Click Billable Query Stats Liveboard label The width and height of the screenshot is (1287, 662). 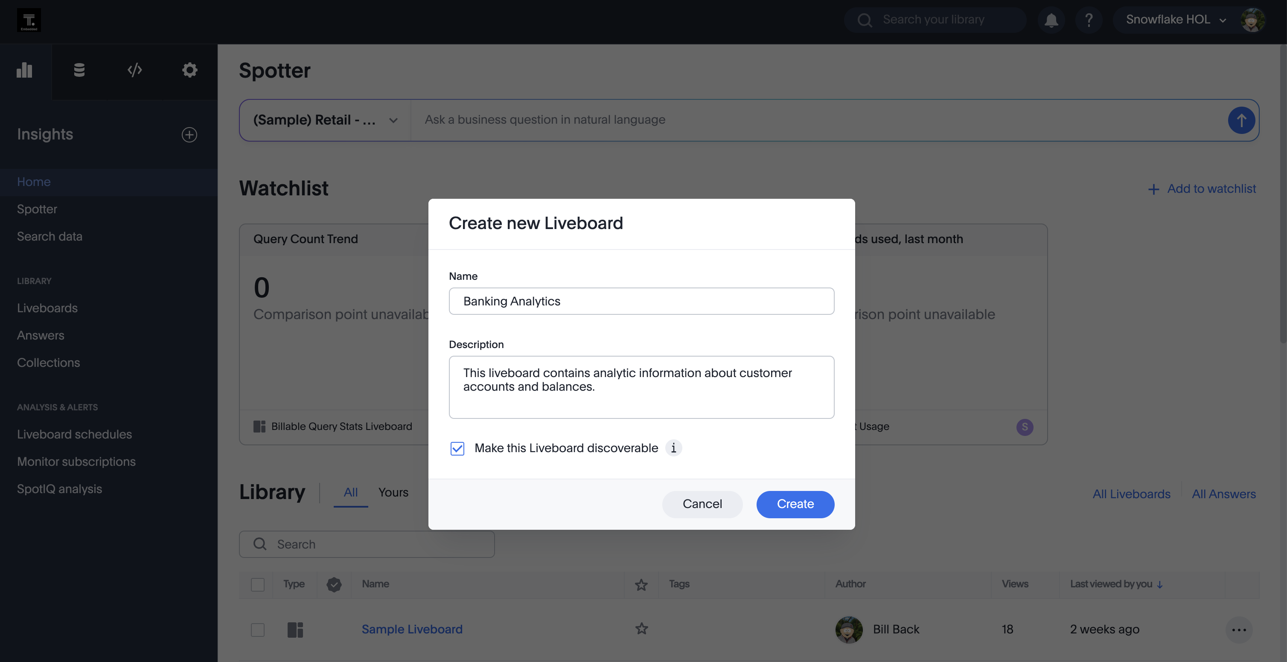342,427
